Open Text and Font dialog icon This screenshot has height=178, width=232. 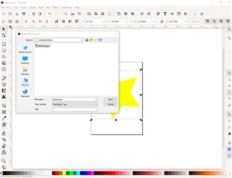pyautogui.click(x=165, y=14)
